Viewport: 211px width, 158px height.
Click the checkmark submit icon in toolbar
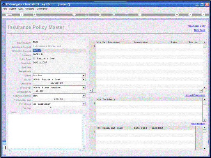pos(190,15)
